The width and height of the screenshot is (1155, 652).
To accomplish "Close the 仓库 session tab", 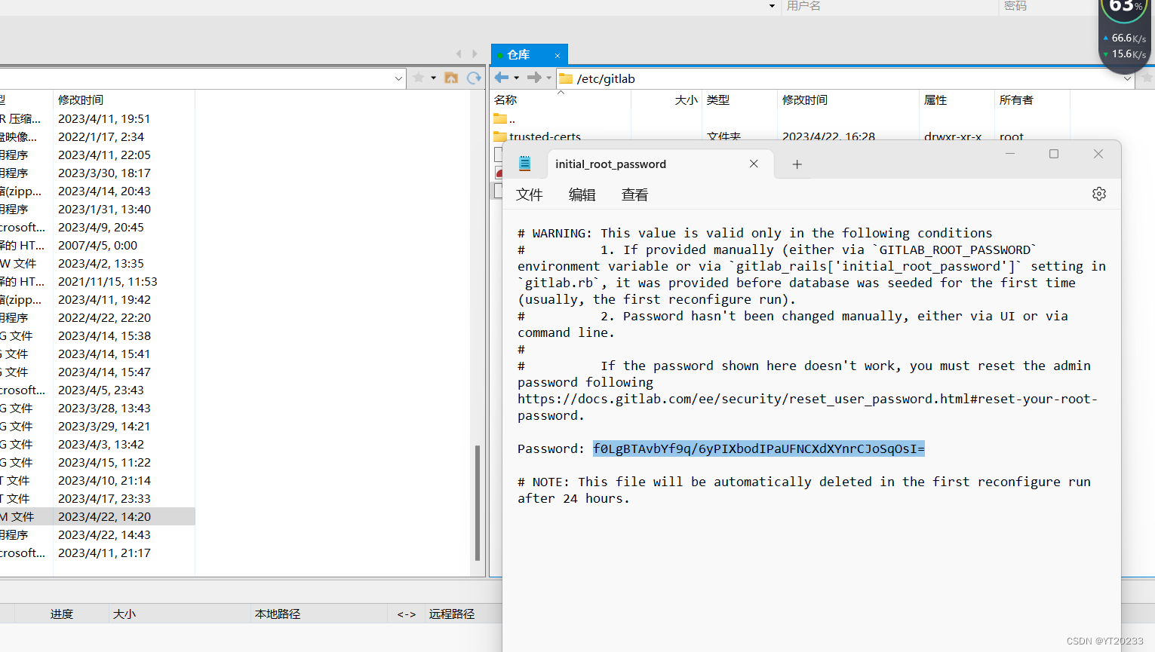I will click(x=558, y=55).
